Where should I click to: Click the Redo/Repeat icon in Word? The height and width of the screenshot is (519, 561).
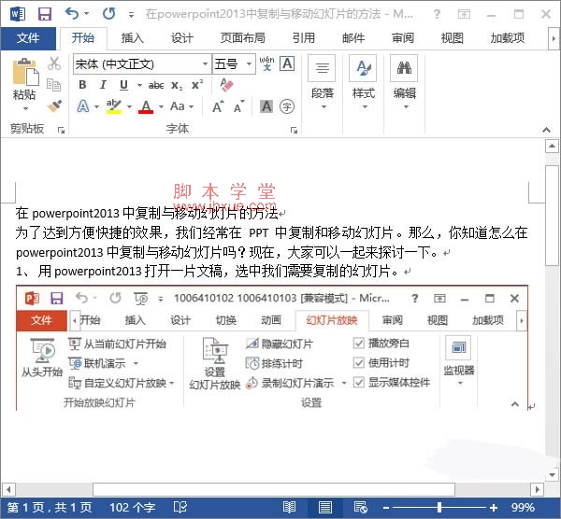108,14
